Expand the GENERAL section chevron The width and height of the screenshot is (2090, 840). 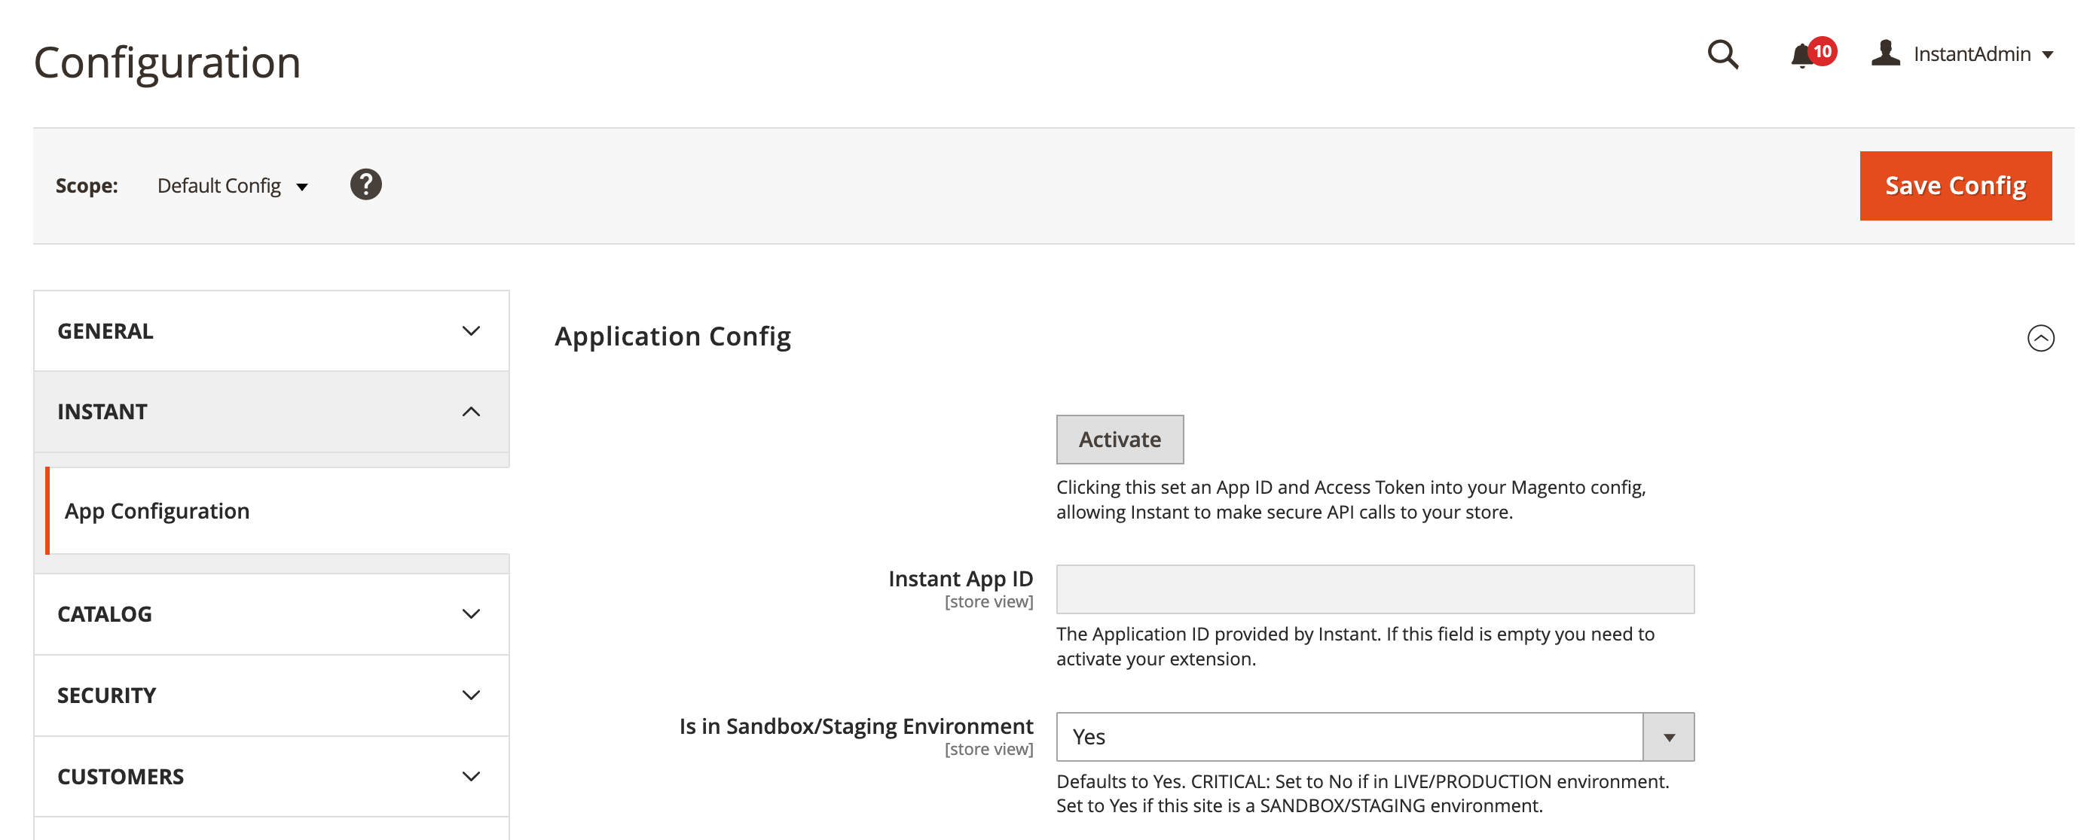471,331
